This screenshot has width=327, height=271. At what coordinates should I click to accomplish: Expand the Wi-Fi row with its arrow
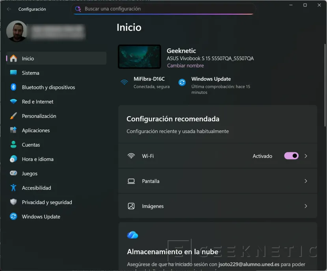pyautogui.click(x=306, y=156)
